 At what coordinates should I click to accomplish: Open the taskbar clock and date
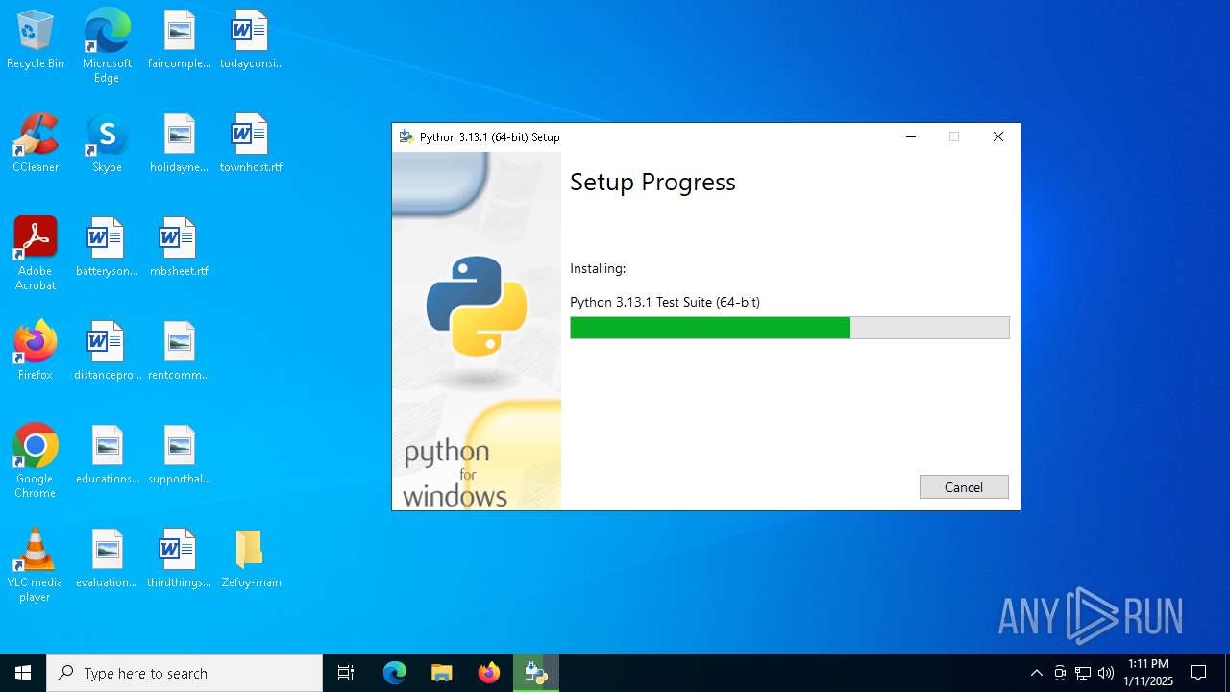[x=1148, y=673]
